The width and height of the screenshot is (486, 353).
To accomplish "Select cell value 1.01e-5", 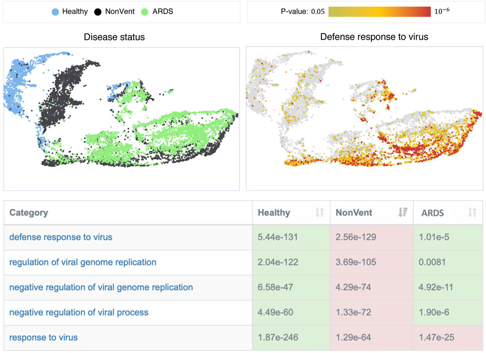I will (x=434, y=237).
